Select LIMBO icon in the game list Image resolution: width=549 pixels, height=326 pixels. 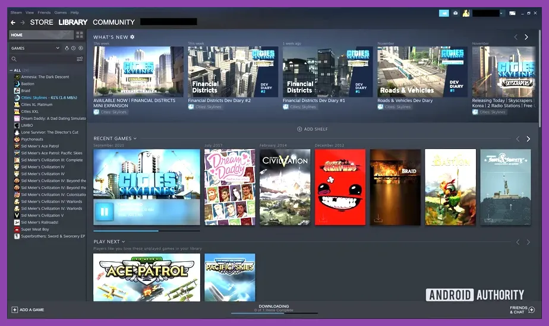coord(17,125)
